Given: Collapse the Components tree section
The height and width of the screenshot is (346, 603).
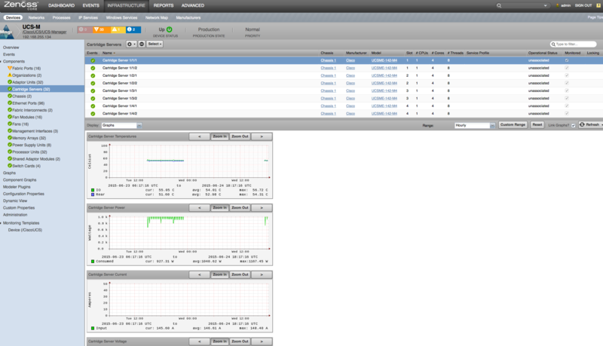Looking at the screenshot, I should tap(2, 62).
